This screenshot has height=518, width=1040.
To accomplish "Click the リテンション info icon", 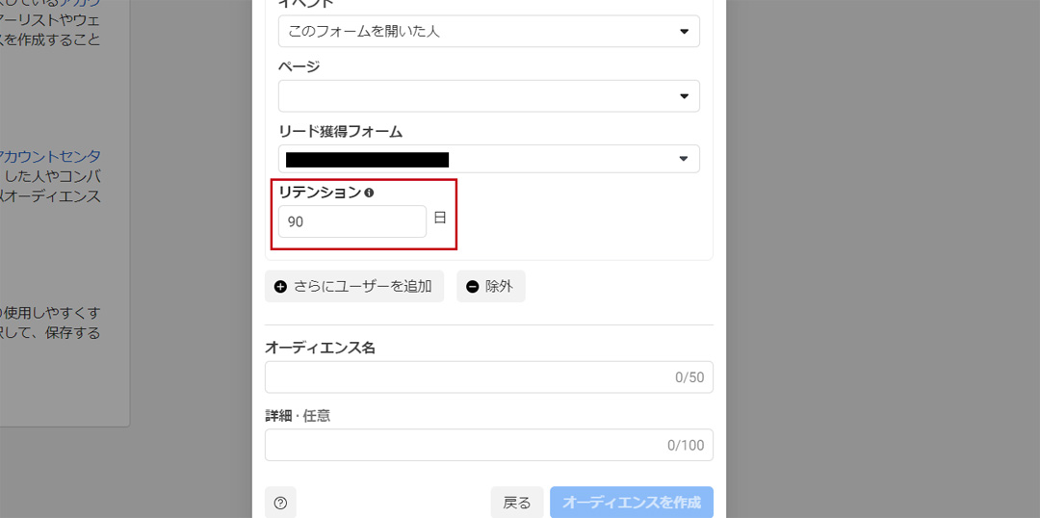I will click(x=369, y=193).
